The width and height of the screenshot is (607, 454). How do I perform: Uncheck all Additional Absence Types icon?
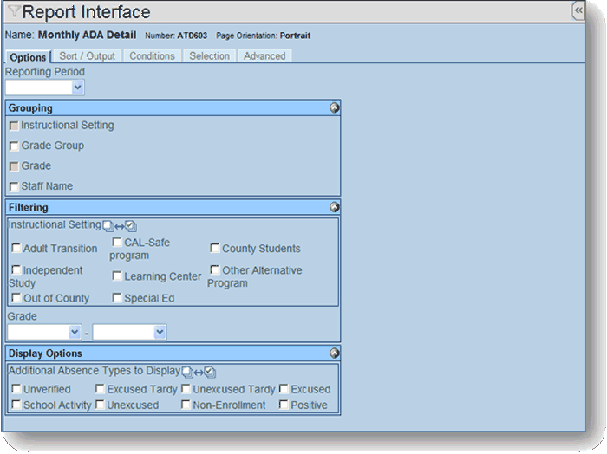pos(187,372)
